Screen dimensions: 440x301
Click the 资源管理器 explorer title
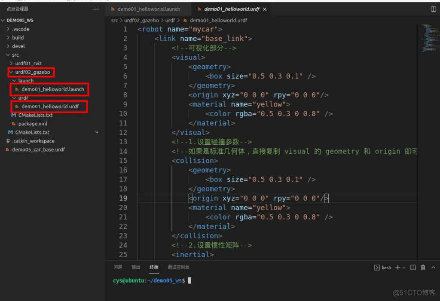(17, 9)
